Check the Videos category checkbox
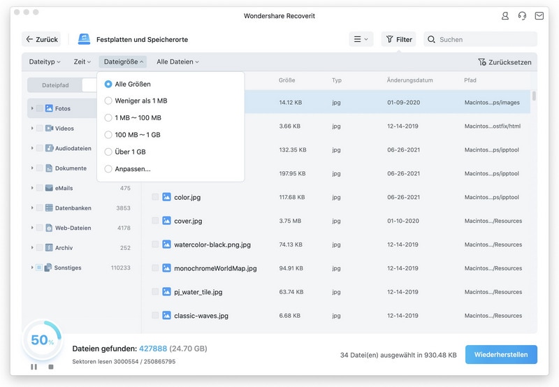The width and height of the screenshot is (559, 387). [40, 129]
